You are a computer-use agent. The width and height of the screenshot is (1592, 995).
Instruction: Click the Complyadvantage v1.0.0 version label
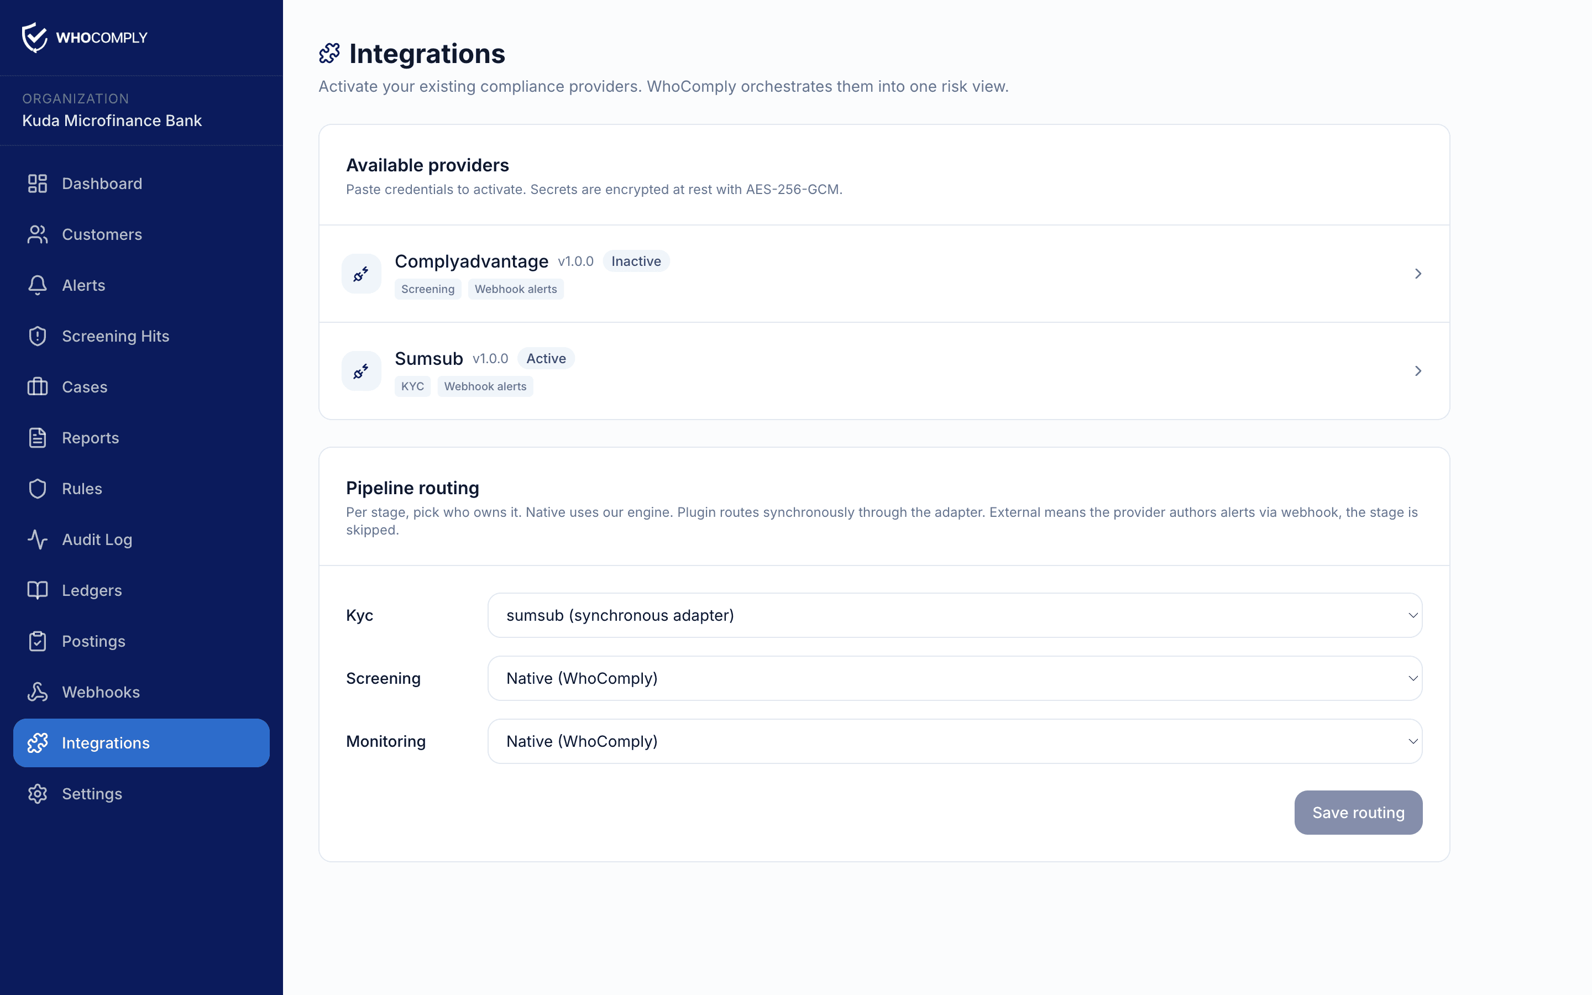click(575, 261)
